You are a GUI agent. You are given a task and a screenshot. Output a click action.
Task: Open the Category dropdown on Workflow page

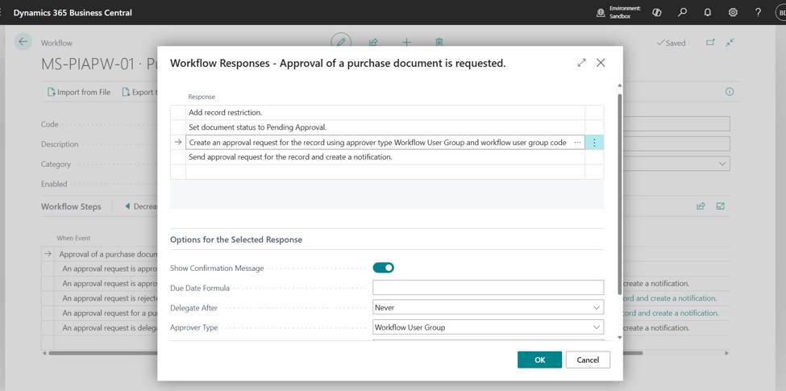click(722, 164)
